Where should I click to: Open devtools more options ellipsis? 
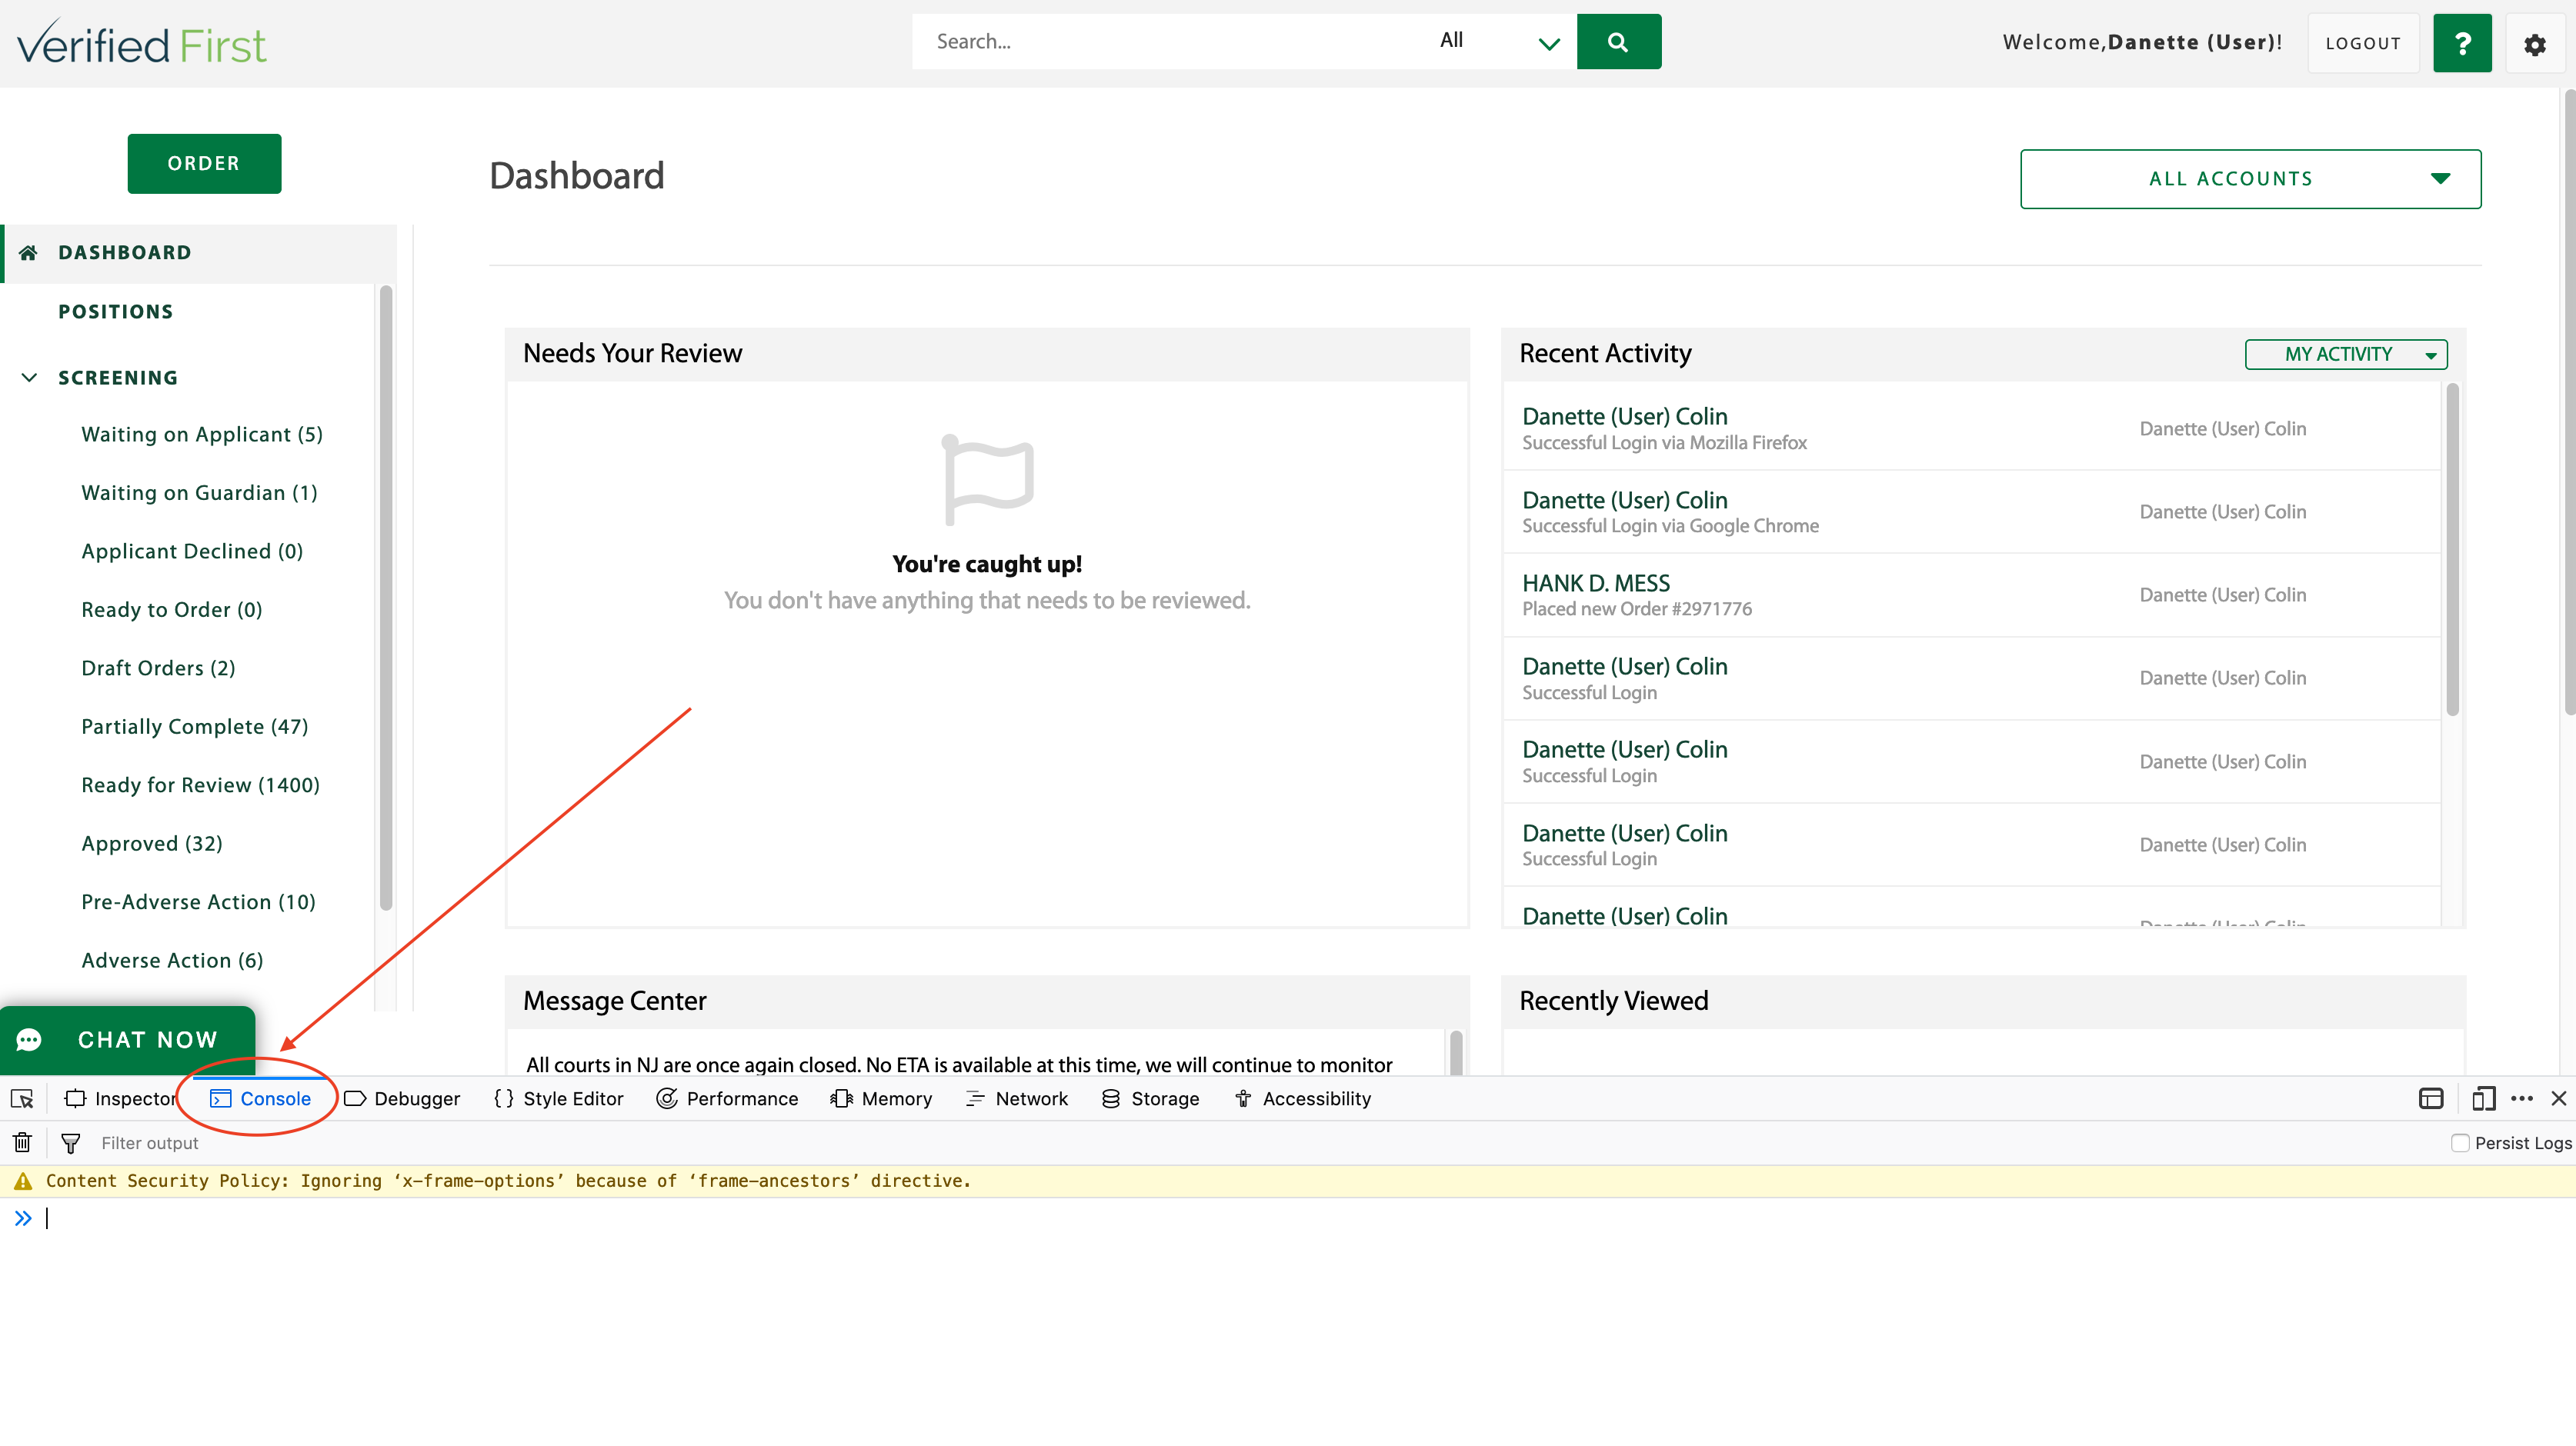point(2521,1098)
